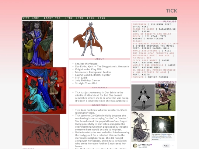The image size is (199, 149).
Task: View the armored gown ink drawing inspiration
Action: tap(141, 127)
